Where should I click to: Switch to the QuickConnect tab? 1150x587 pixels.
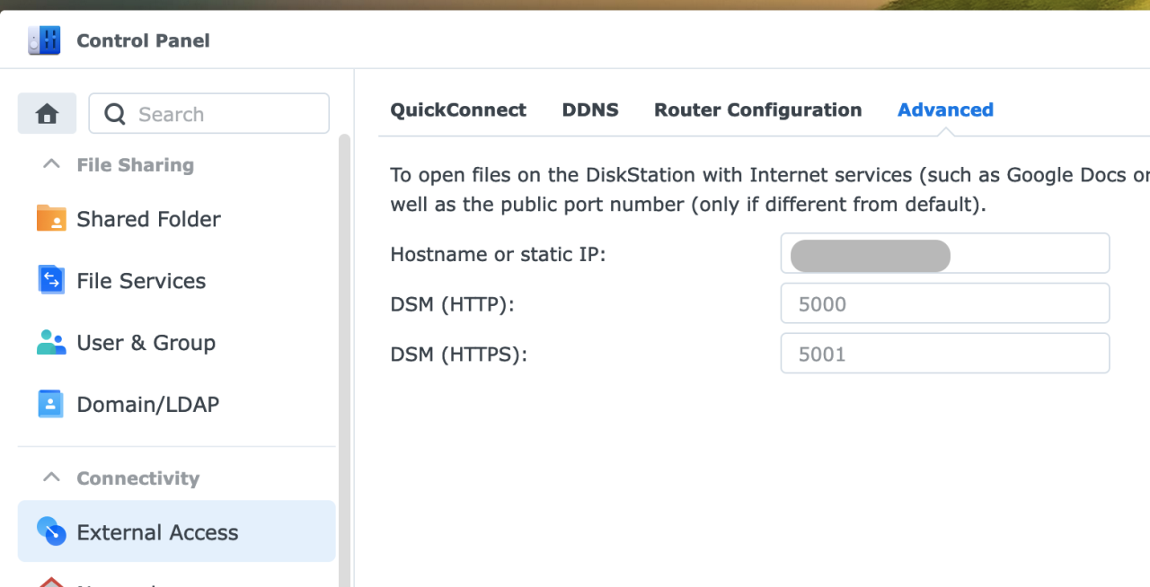458,110
